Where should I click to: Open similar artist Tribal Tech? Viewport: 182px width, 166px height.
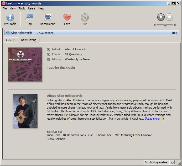tap(53, 135)
